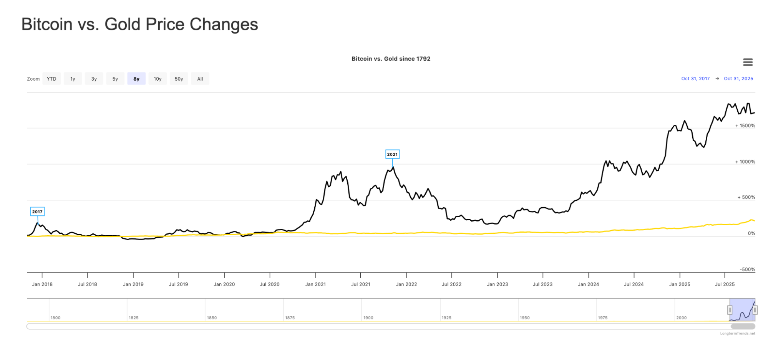This screenshot has height=342, width=768.
Task: Click the 2017 annotation flag
Action: 37,211
